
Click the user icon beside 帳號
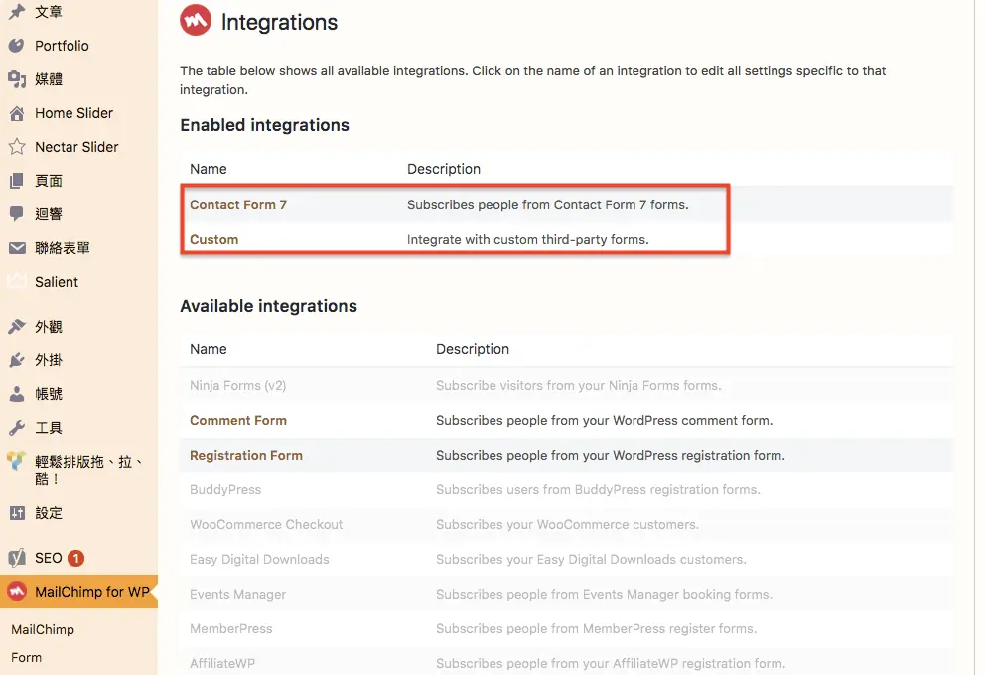(x=17, y=394)
